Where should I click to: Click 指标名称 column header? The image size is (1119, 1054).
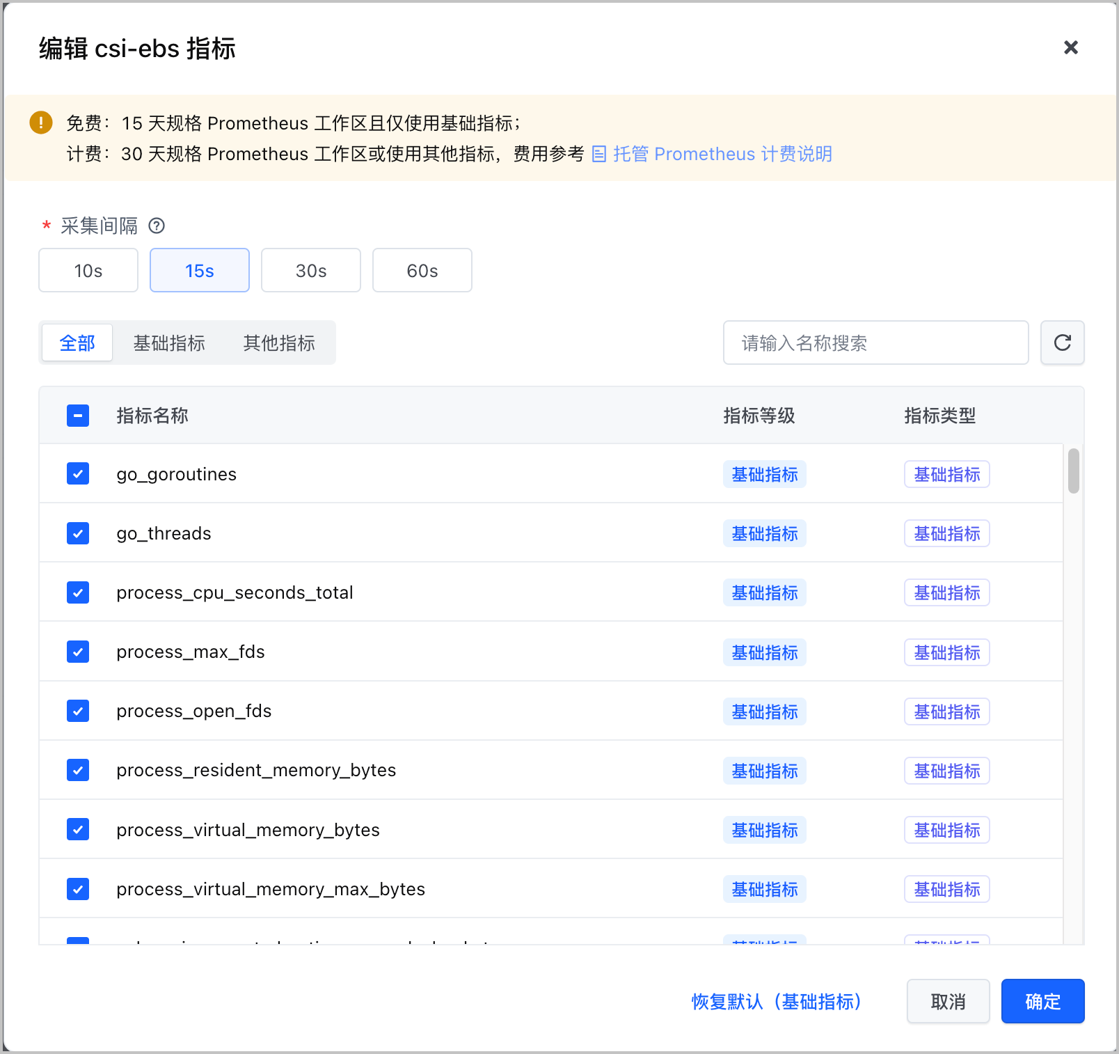(x=152, y=416)
